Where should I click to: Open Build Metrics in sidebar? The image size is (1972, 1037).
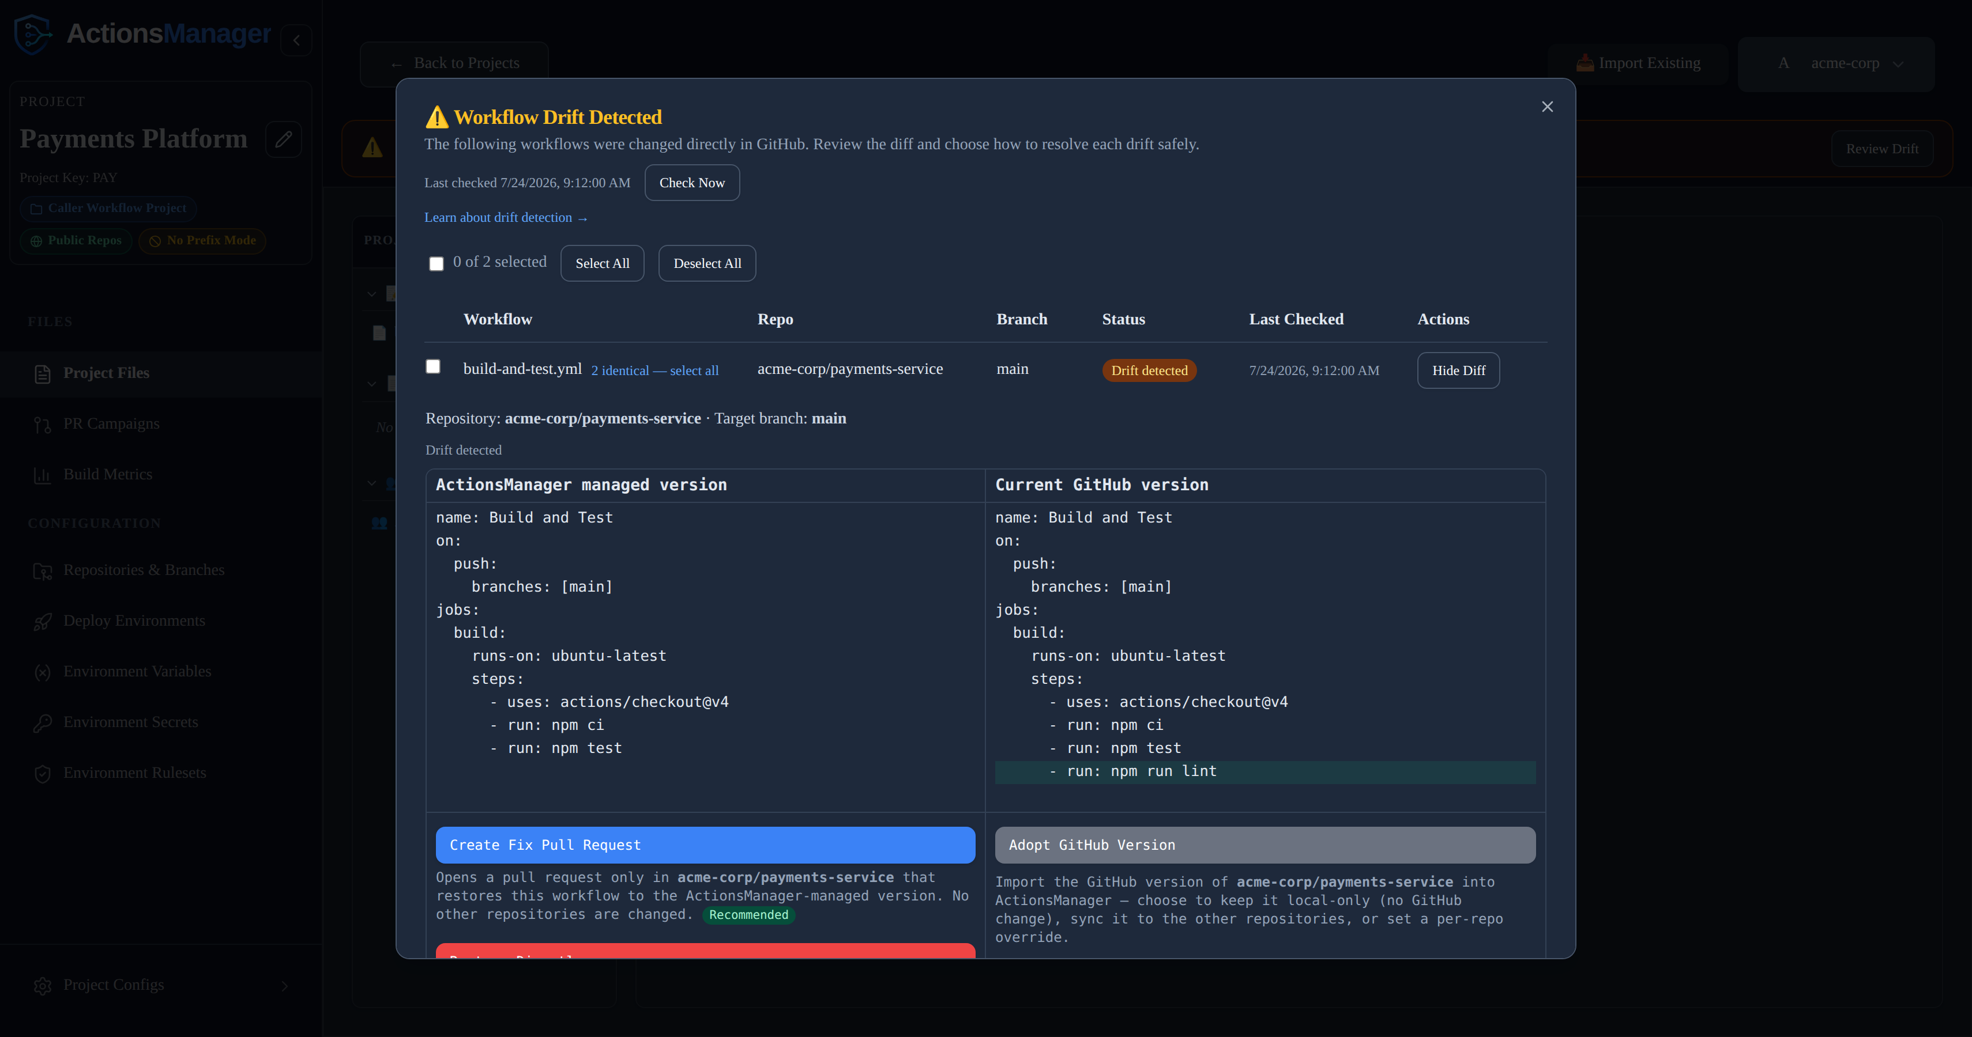(161, 475)
